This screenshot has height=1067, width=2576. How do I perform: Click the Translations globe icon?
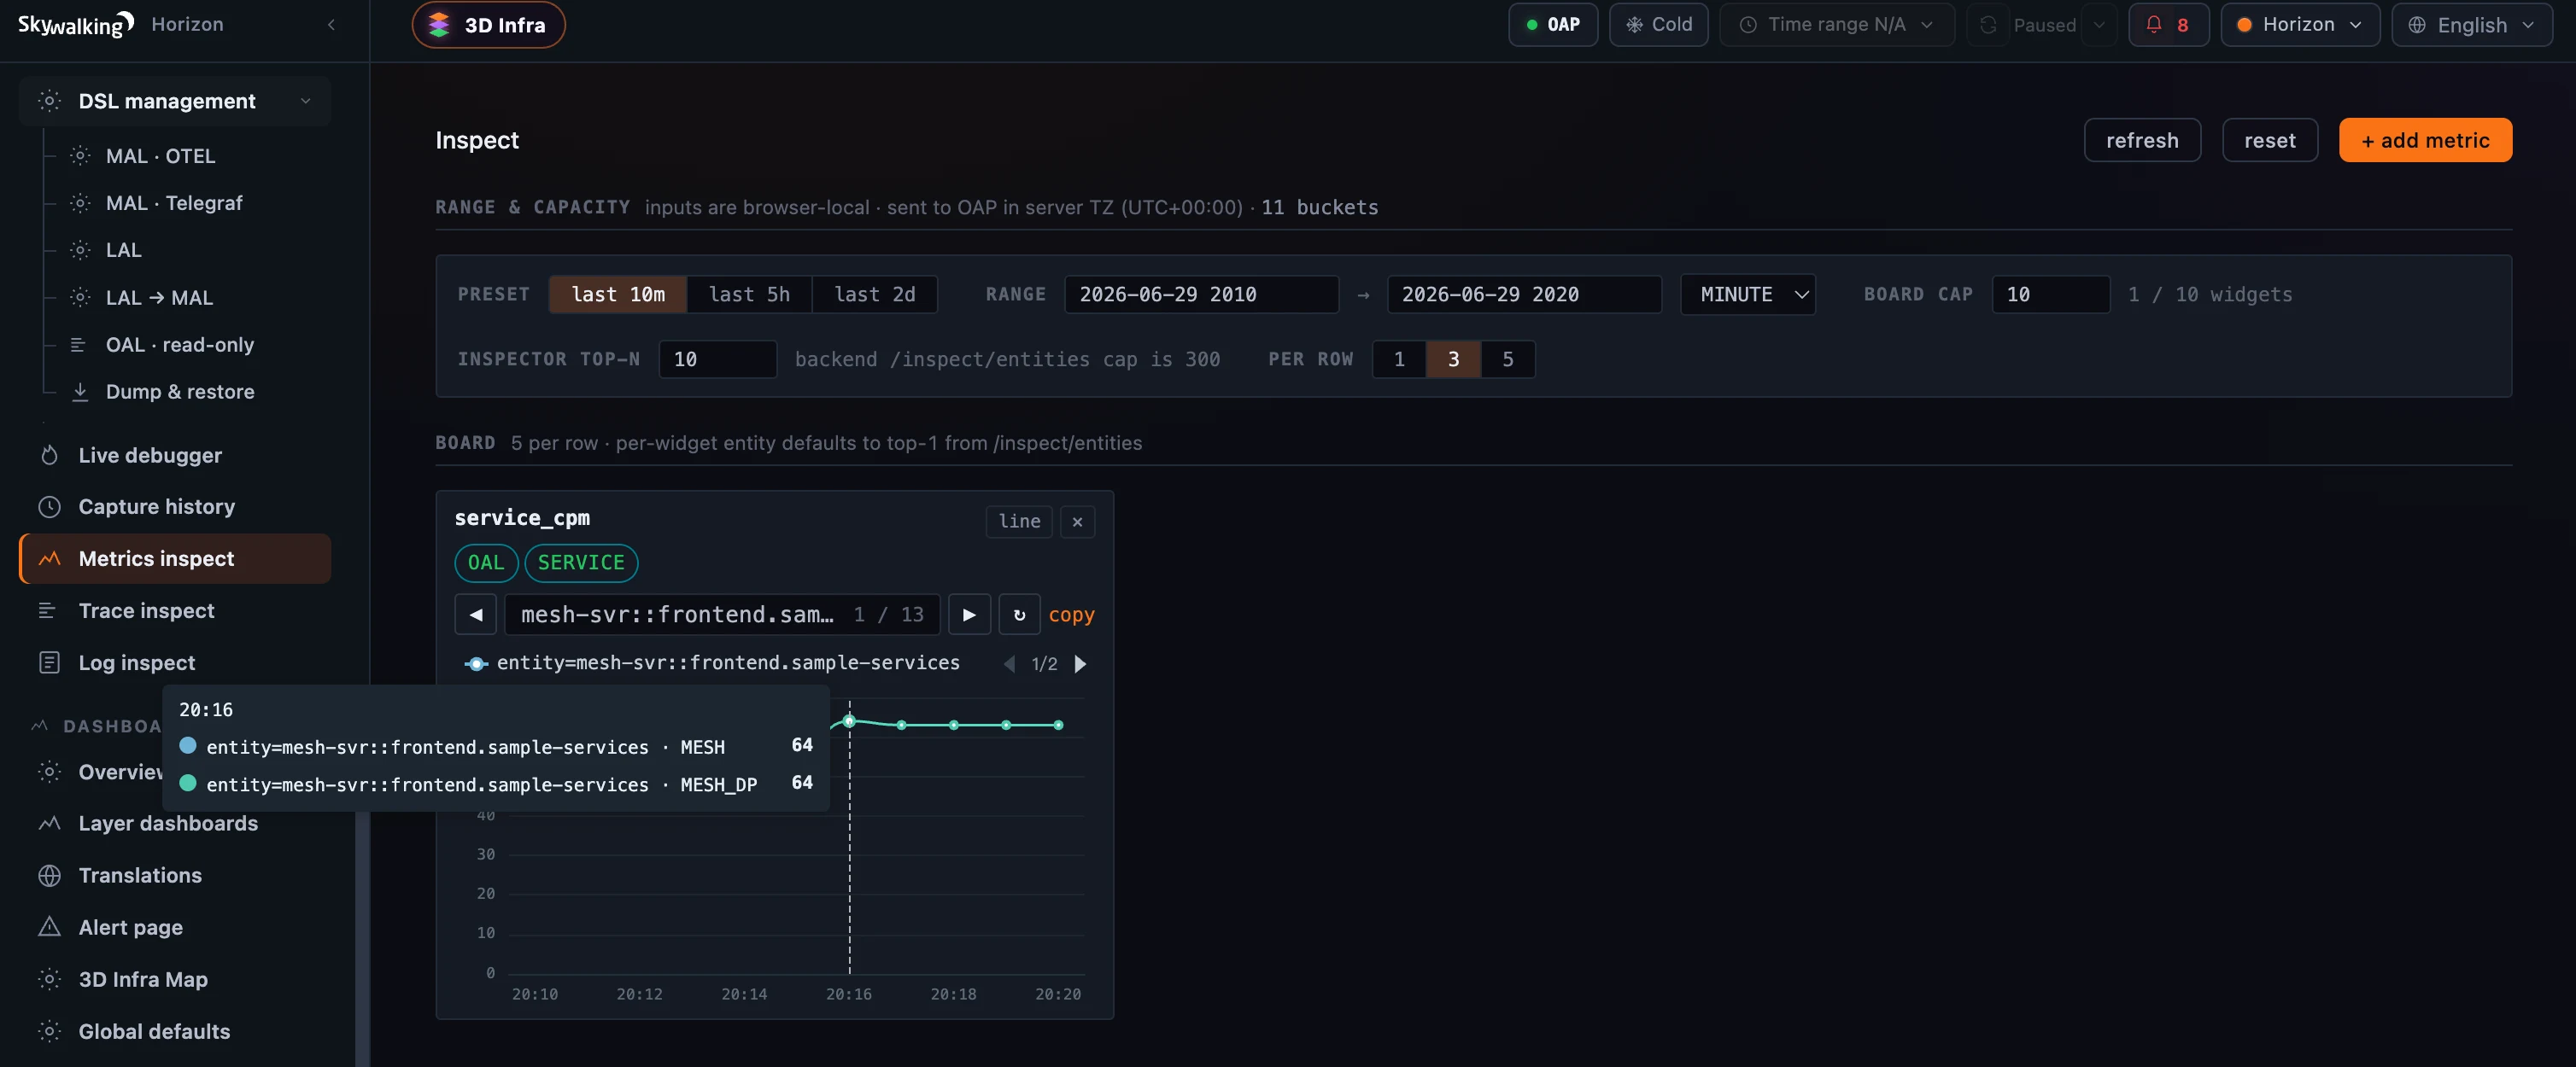pyautogui.click(x=49, y=875)
